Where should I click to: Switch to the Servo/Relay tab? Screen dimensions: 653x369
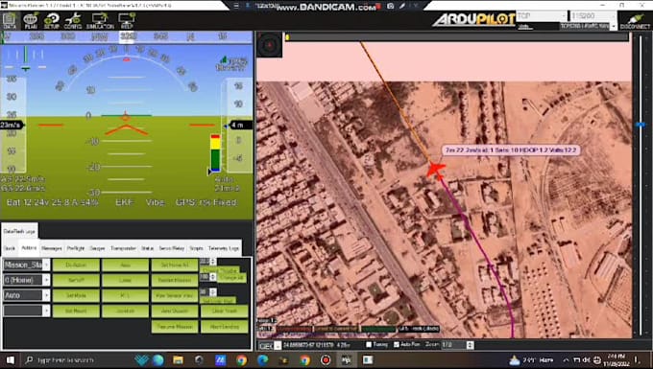[172, 248]
